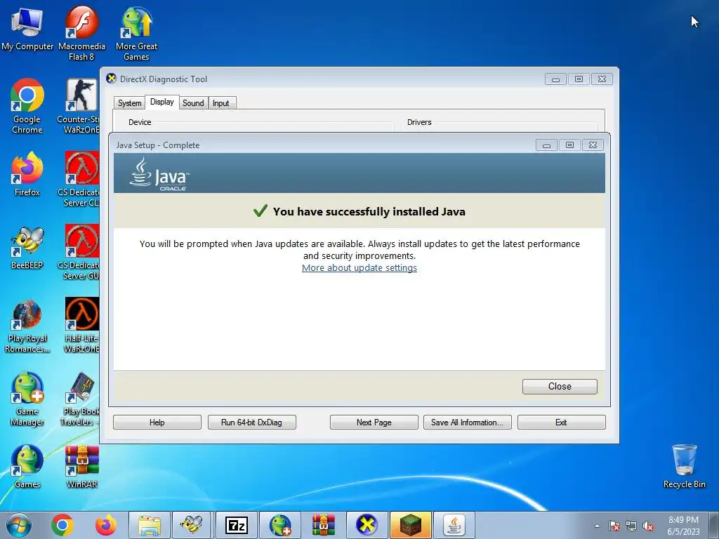Click Run 64-bit DxDiag button
719x539 pixels.
(251, 422)
